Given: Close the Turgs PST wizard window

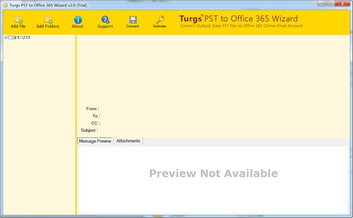Looking at the screenshot, I should (x=342, y=4).
